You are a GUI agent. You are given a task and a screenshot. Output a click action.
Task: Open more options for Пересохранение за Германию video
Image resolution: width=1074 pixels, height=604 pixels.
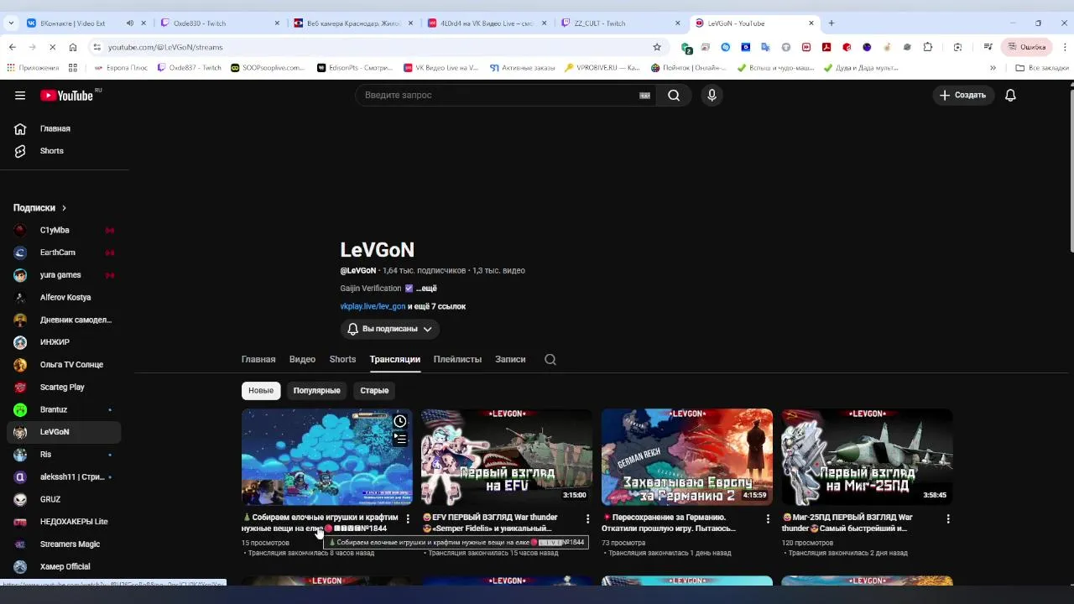[768, 519]
